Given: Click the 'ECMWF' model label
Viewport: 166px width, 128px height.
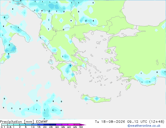Looking at the screenshot, I should 42,122.
